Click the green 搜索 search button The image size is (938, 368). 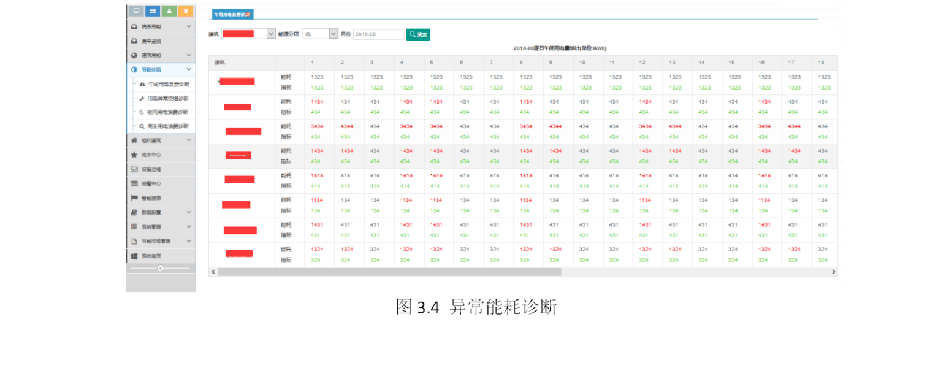(x=418, y=34)
